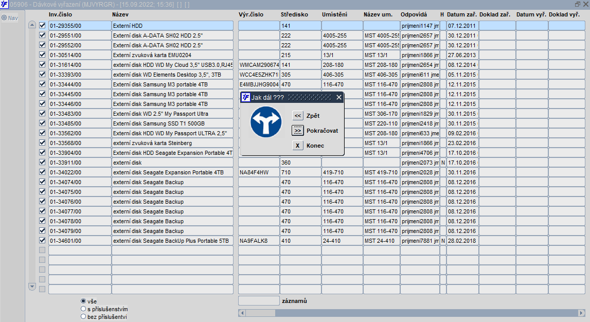Select the 'vše' radio button

[83, 301]
